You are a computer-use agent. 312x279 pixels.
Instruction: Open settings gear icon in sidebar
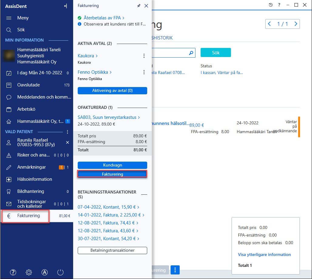tap(29, 272)
